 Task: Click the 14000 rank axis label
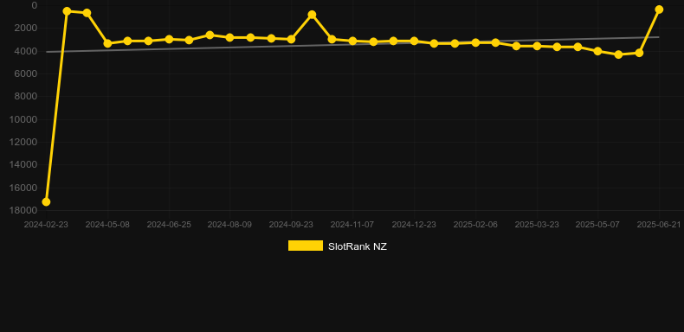pos(24,164)
